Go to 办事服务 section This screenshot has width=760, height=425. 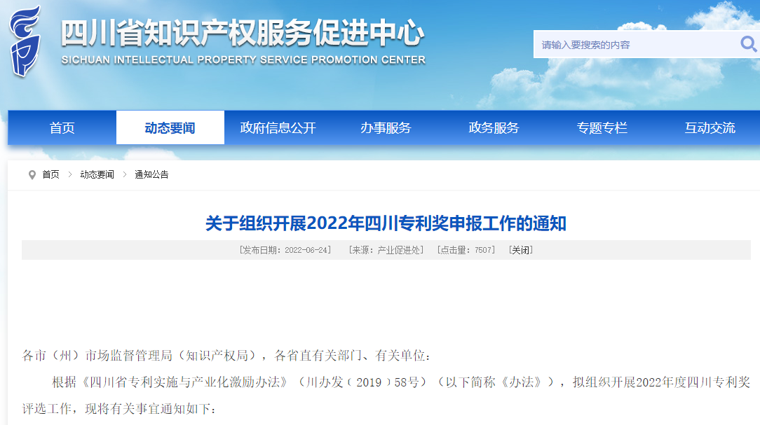point(386,128)
